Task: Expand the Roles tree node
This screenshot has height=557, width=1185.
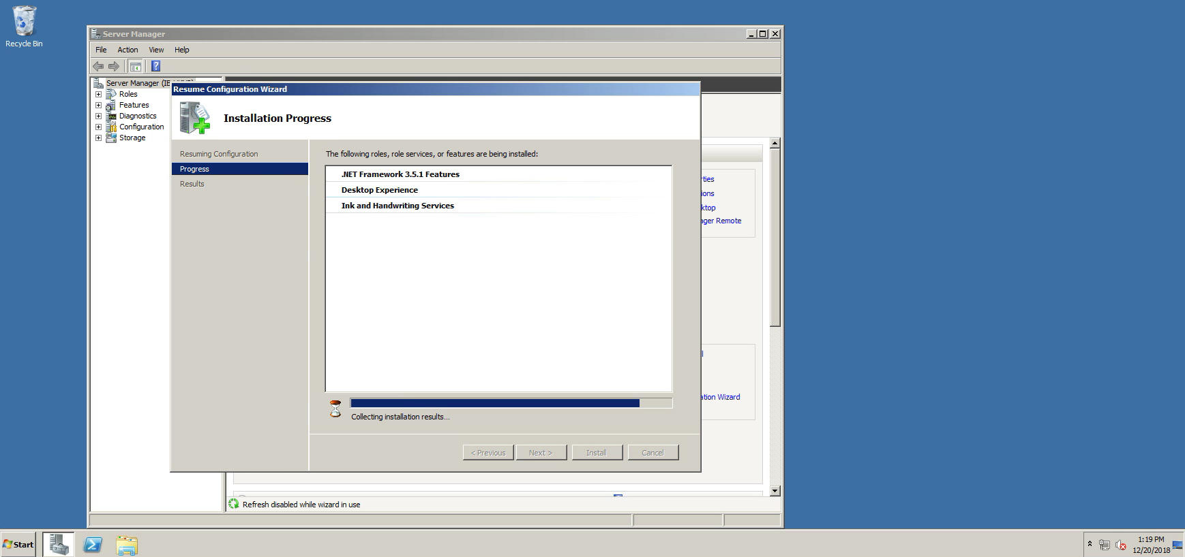Action: pos(98,94)
